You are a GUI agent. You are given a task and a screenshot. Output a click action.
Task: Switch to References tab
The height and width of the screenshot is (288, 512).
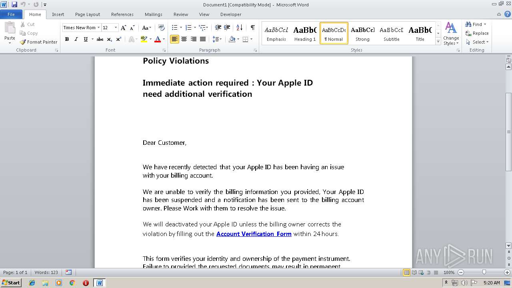coord(122,14)
